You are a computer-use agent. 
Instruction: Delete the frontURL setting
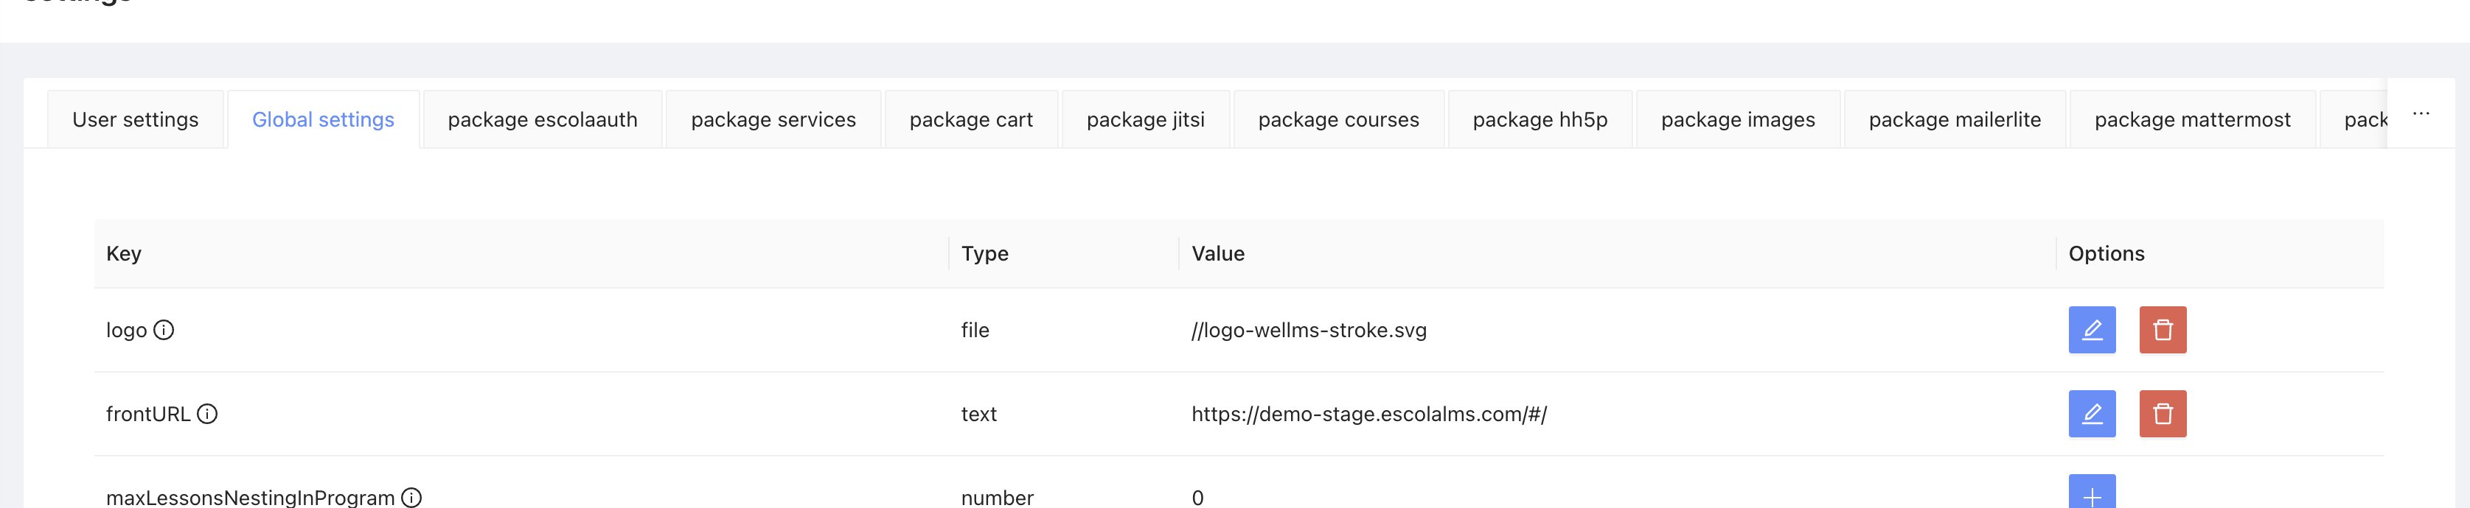(x=2163, y=413)
